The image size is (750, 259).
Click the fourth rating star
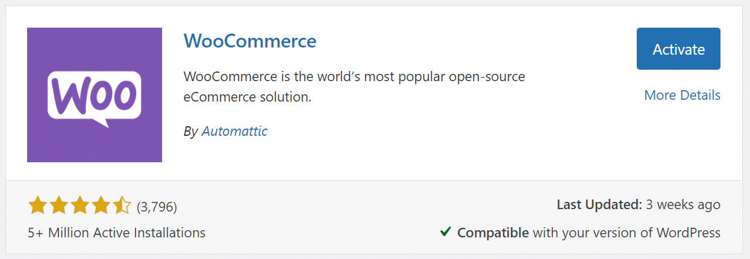(x=101, y=206)
